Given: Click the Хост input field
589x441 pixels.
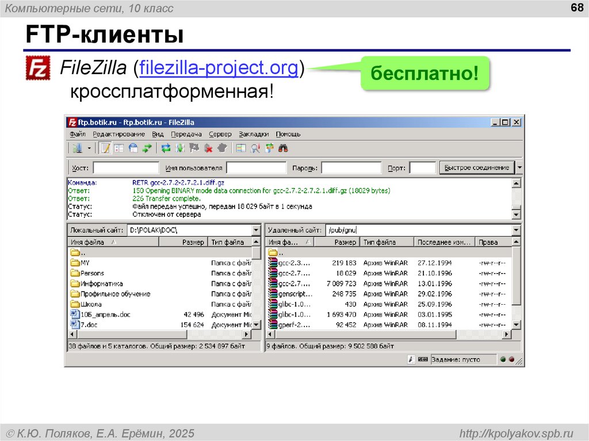Looking at the screenshot, I should click(x=126, y=168).
